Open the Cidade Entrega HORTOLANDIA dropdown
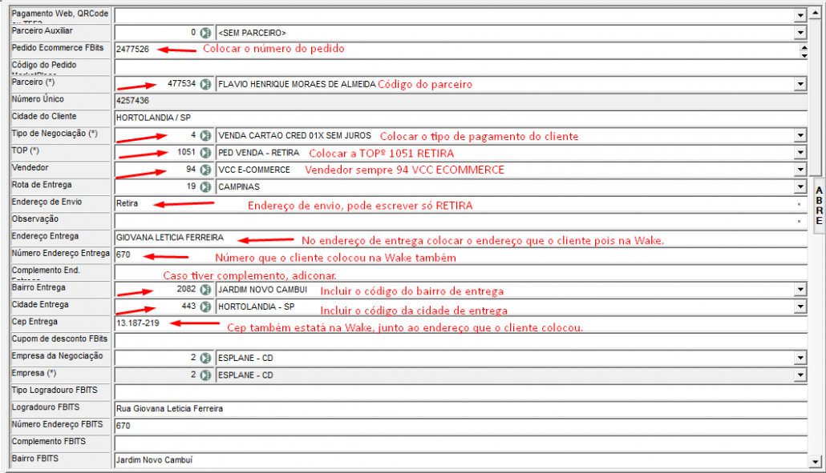The image size is (826, 473). coord(800,307)
